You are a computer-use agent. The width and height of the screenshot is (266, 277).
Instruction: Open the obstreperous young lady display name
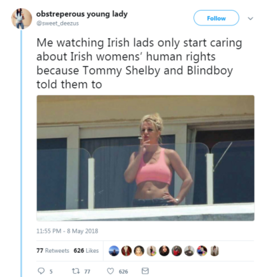click(82, 14)
